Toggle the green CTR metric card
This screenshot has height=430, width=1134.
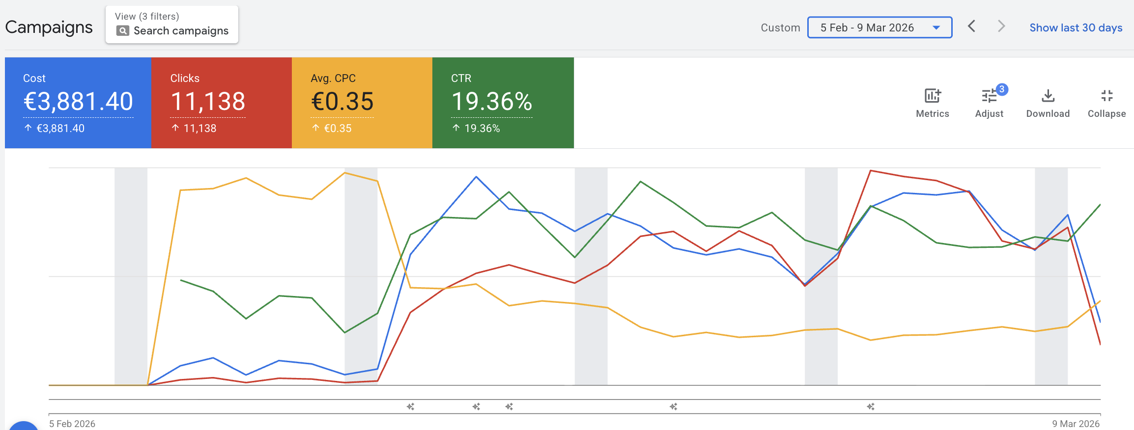coord(503,103)
